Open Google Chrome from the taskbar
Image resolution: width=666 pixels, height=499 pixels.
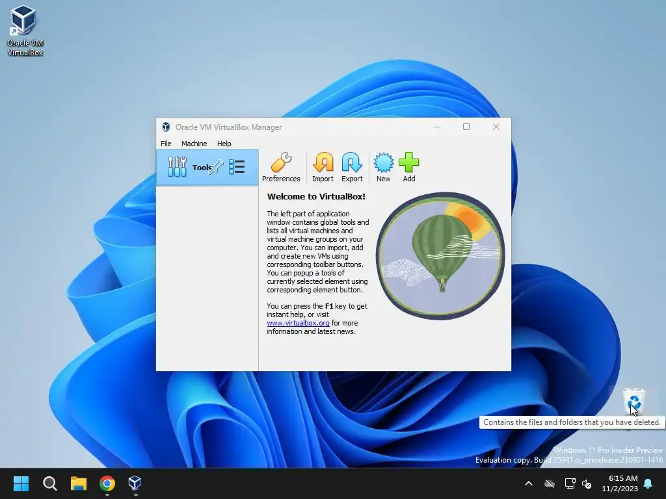[x=107, y=483]
